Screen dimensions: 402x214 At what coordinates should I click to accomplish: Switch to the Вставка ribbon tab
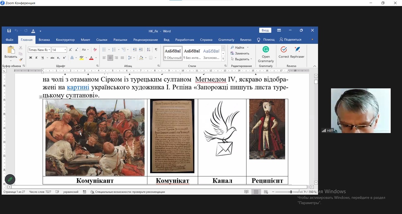44,40
